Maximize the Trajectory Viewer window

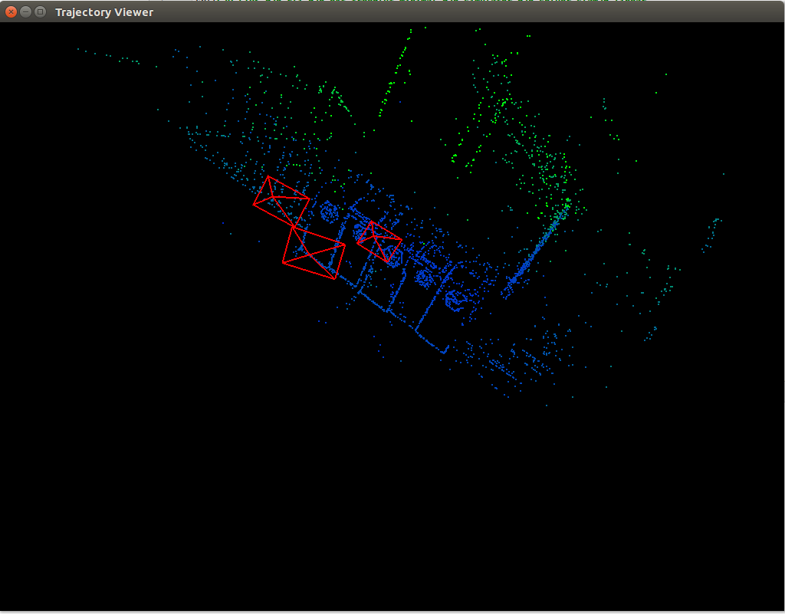point(41,11)
